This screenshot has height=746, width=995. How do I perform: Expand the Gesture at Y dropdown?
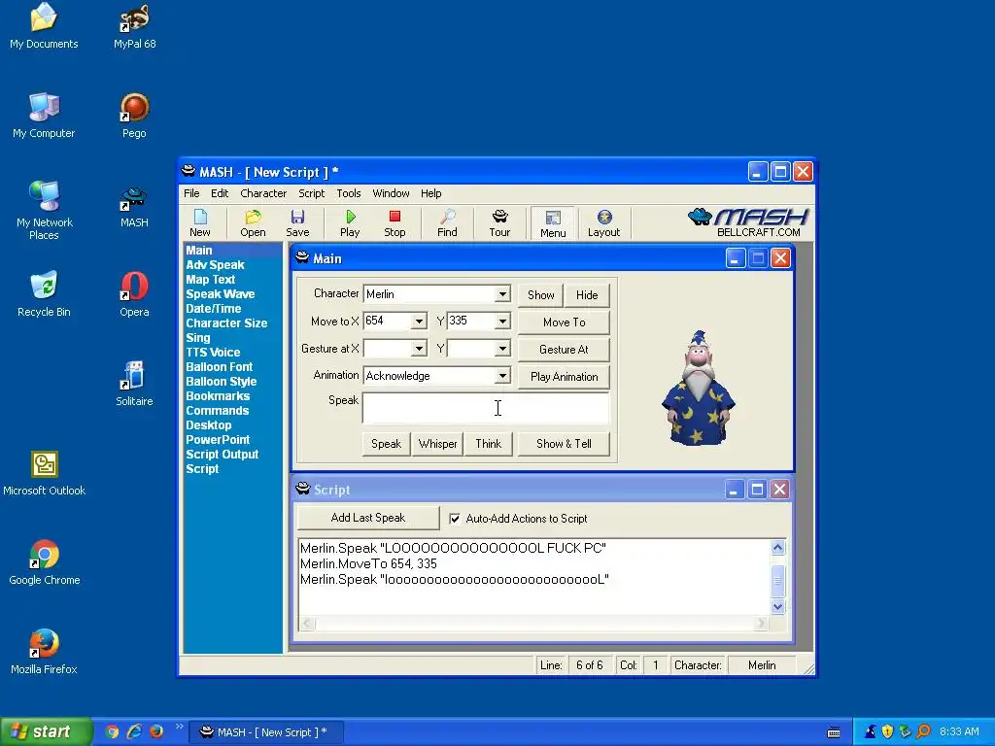pyautogui.click(x=502, y=349)
